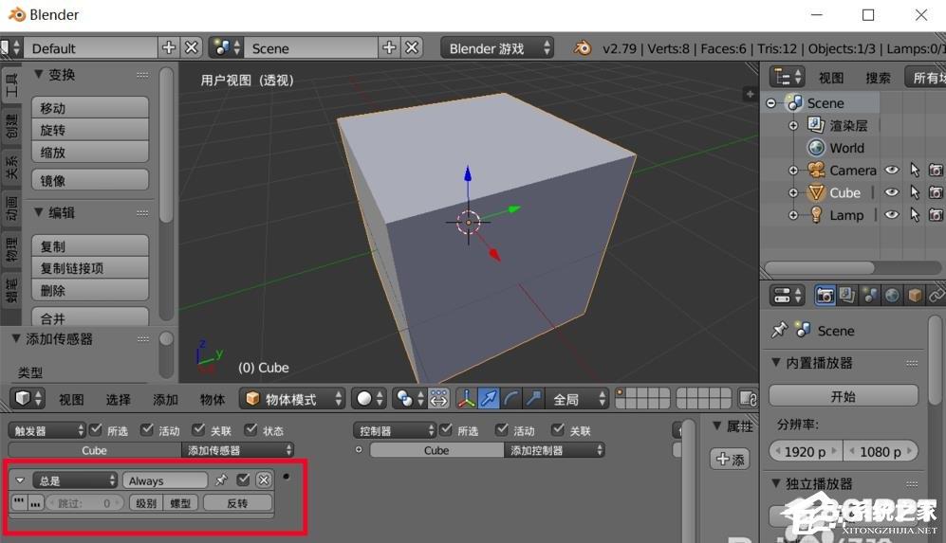Toggle sensor 状态 checkbox
This screenshot has width=946, height=543.
pos(250,429)
